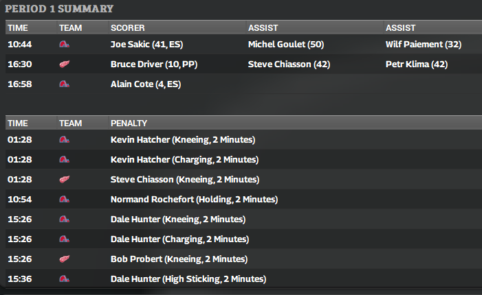The image size is (482, 295).
Task: Click team logo beside Kevin Hatcher's Charging penalty
Action: pos(65,160)
